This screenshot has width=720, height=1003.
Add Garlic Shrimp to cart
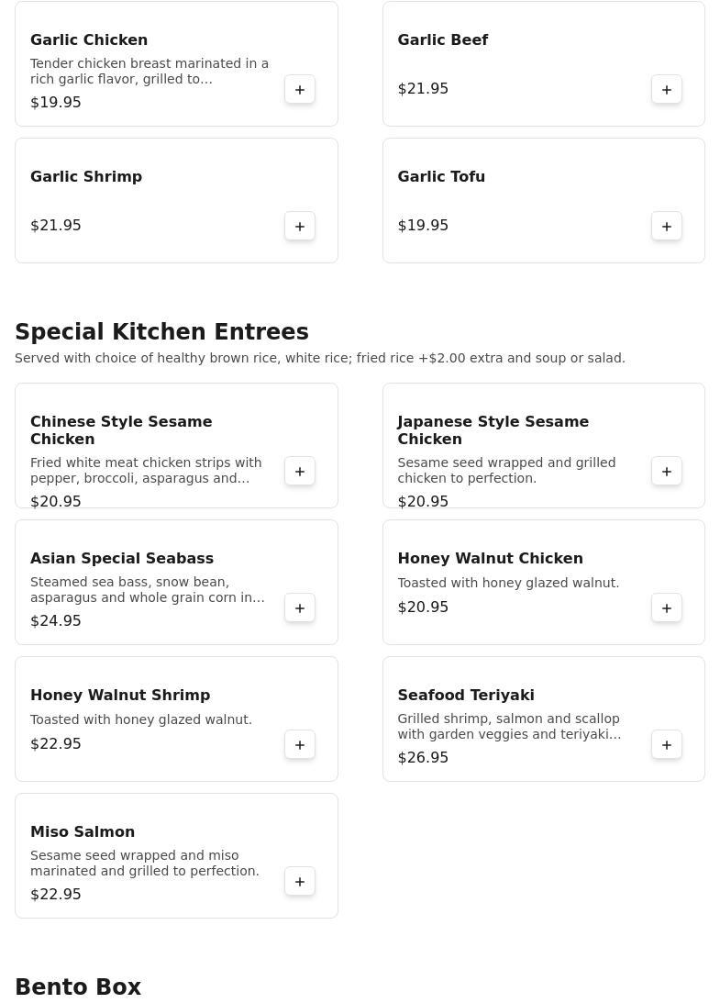[299, 227]
